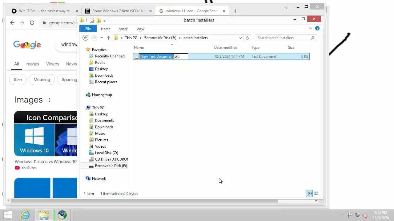
Task: Refresh the batch installers folder view
Action: 247,38
